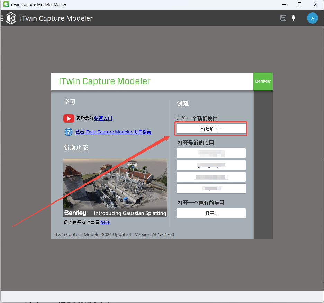The height and width of the screenshot is (303, 324).
Task: Click the app icon in title bar
Action: click(x=6, y=4)
